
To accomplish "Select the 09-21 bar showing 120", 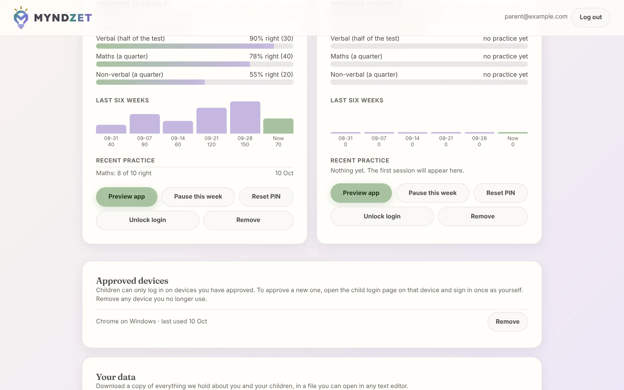I will click(x=212, y=121).
